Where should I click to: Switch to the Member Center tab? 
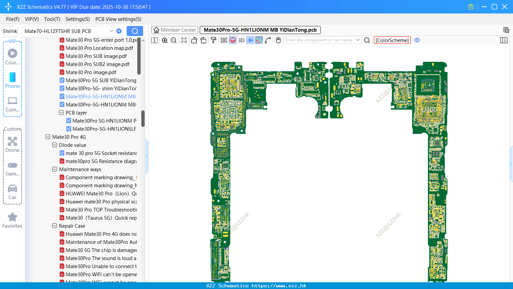[x=175, y=30]
